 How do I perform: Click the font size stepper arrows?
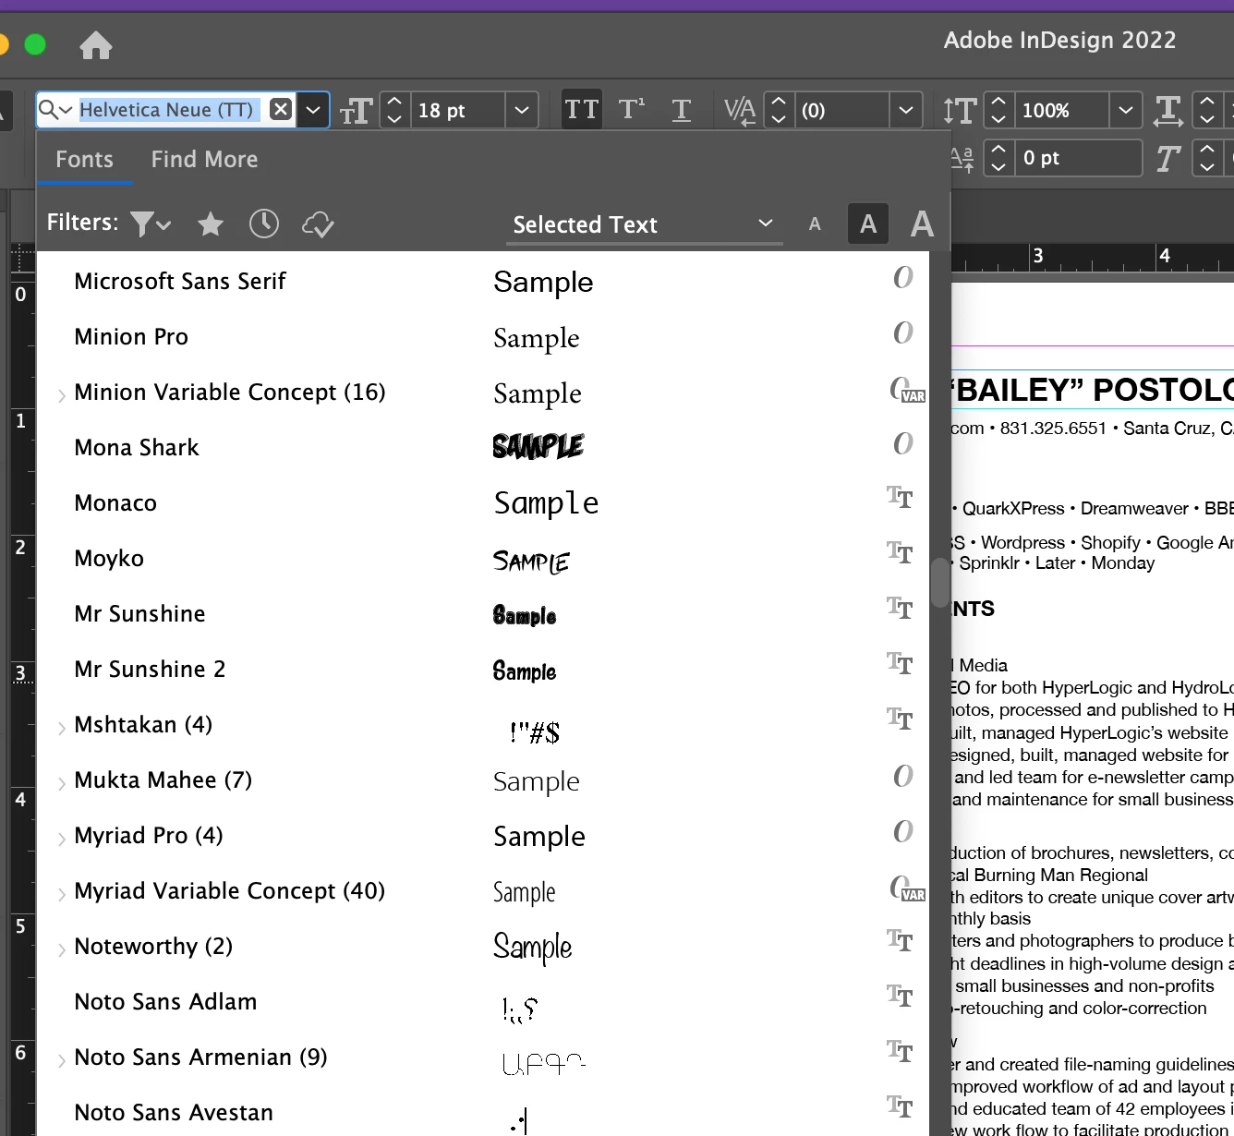[394, 110]
